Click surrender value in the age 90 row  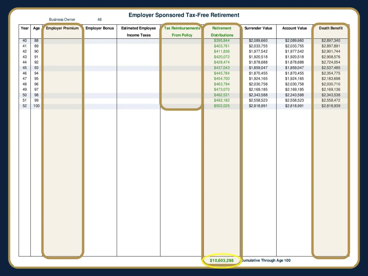[258, 52]
